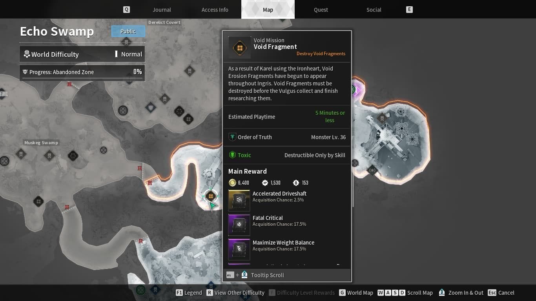Open the Difficulty Level Rewards option
This screenshot has width=536, height=301.
click(301, 293)
